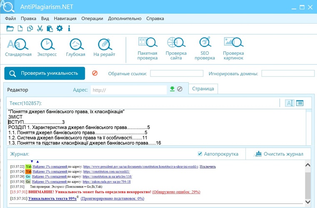Click Проигнорировано подстановок: 0% link
The image size is (317, 208).
click(112, 198)
